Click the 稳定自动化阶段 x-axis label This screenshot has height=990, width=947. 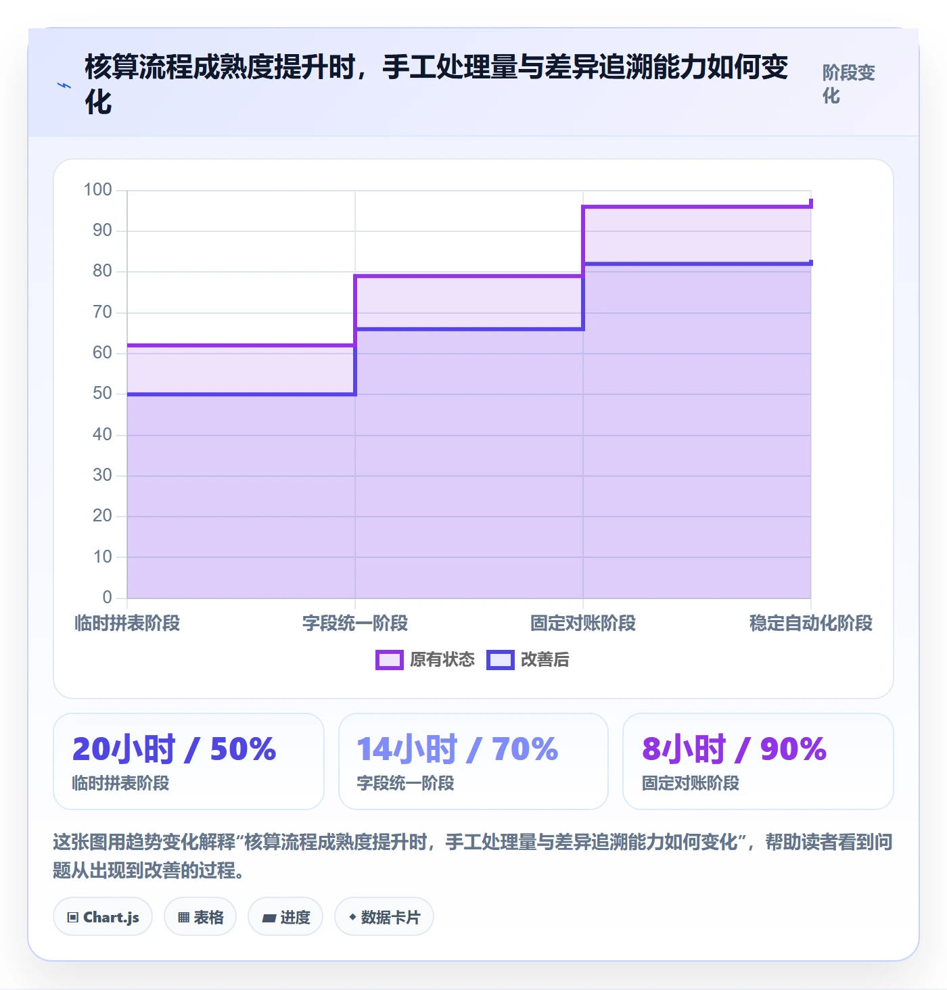click(x=811, y=623)
